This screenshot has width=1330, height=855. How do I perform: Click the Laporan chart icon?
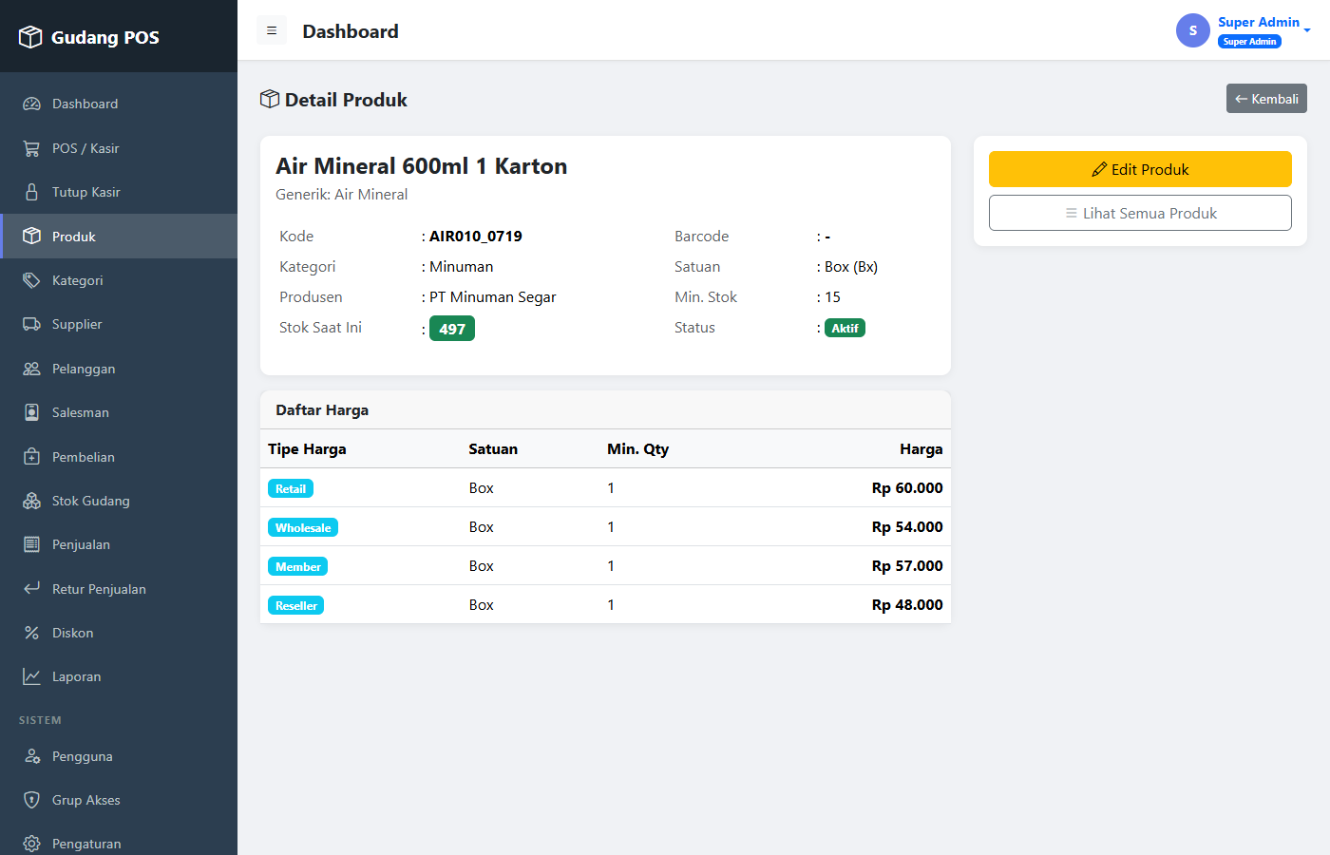pos(31,676)
